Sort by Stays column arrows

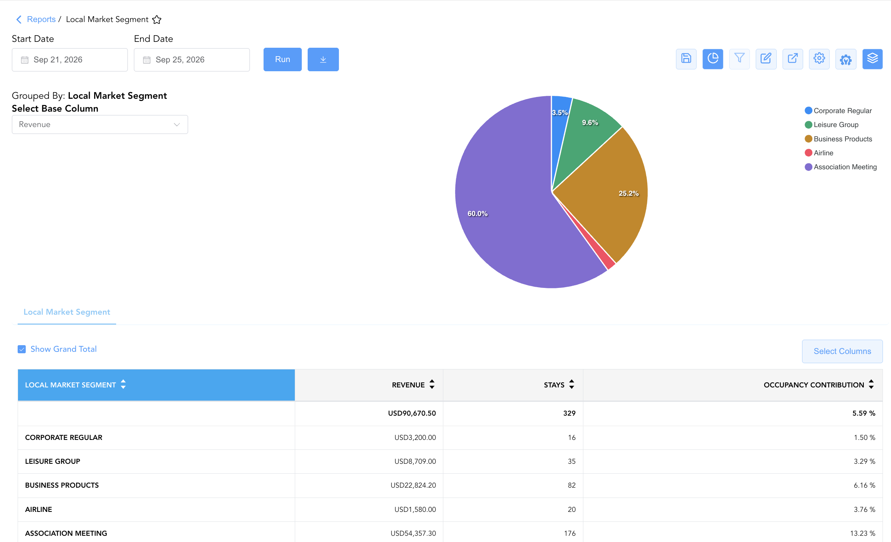pos(572,384)
